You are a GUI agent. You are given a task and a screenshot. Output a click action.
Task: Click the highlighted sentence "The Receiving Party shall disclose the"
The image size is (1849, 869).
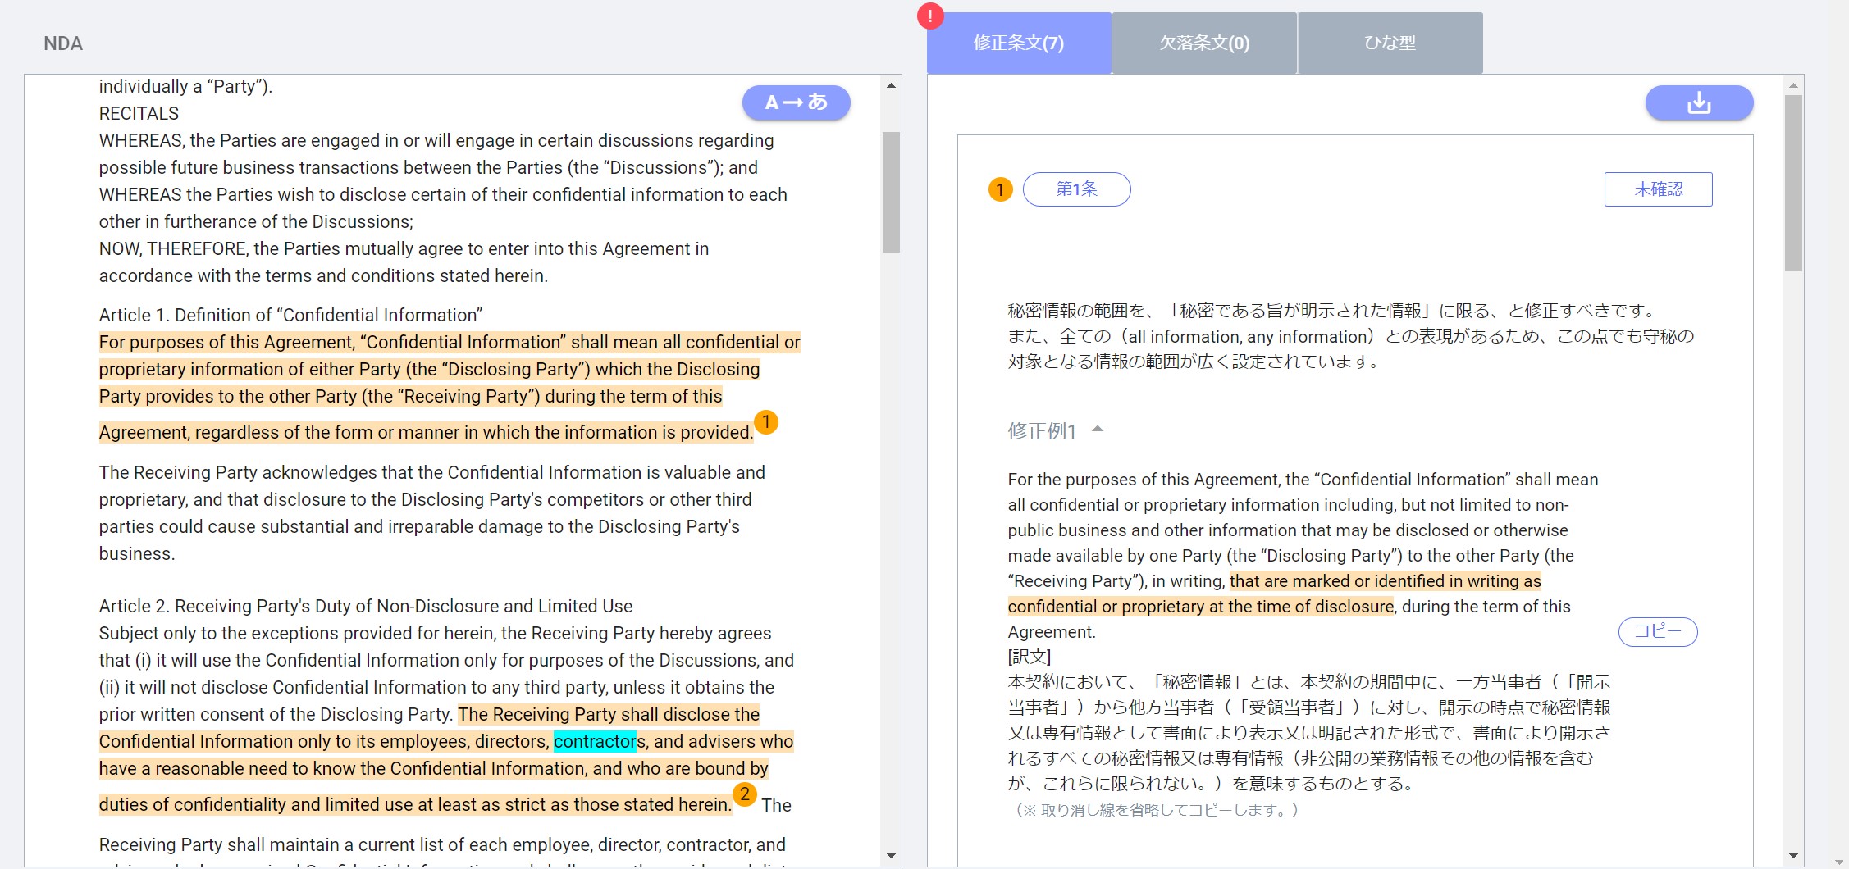pos(609,714)
